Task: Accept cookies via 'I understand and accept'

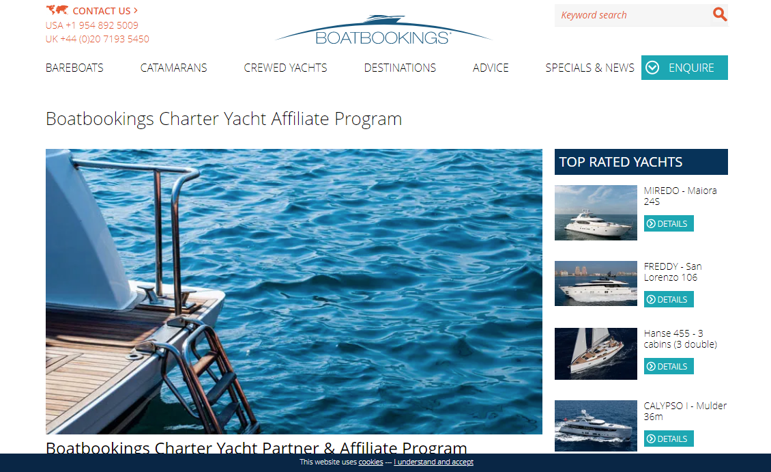Action: [x=434, y=462]
